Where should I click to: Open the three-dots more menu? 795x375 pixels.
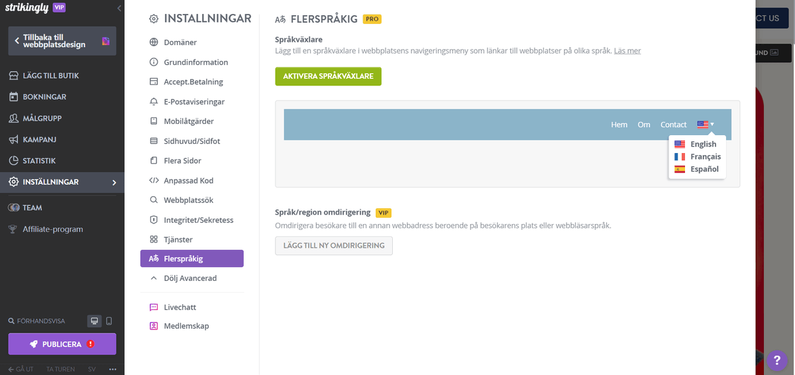(x=113, y=369)
